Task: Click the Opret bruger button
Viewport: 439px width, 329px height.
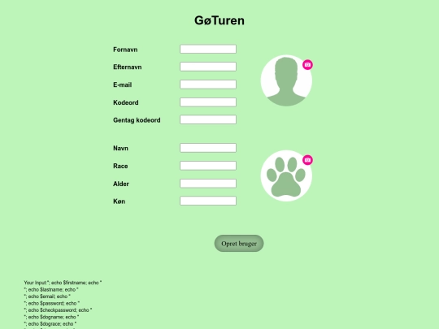Action: click(x=239, y=244)
